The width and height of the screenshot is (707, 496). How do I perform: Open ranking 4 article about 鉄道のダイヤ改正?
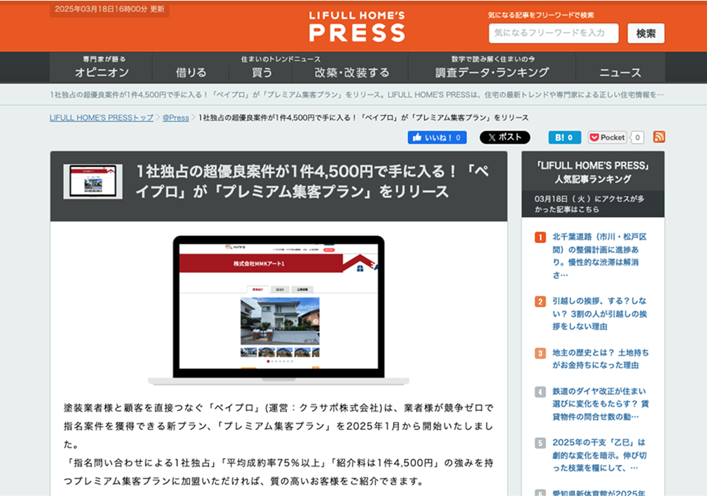[x=600, y=404]
